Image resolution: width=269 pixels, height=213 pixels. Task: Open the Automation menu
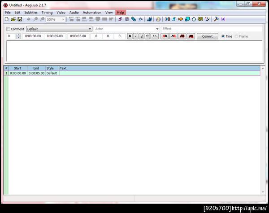coord(92,13)
